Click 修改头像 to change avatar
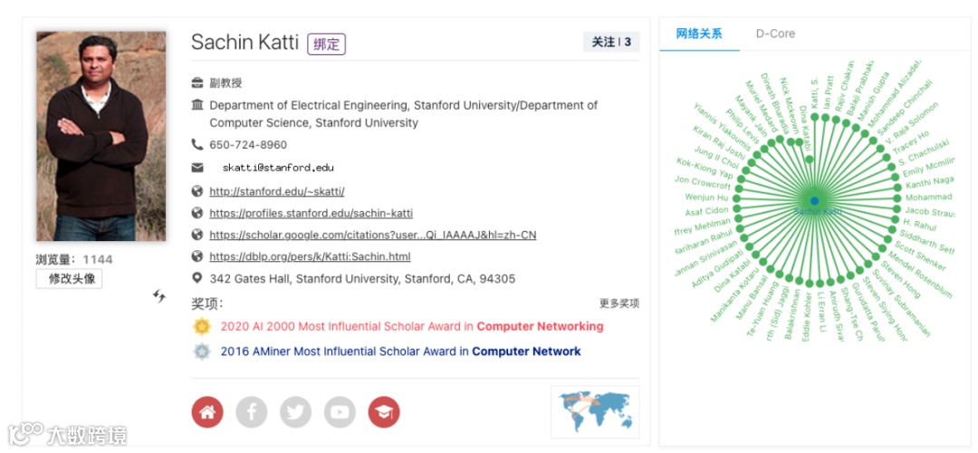This screenshot has width=978, height=453. pyautogui.click(x=70, y=279)
